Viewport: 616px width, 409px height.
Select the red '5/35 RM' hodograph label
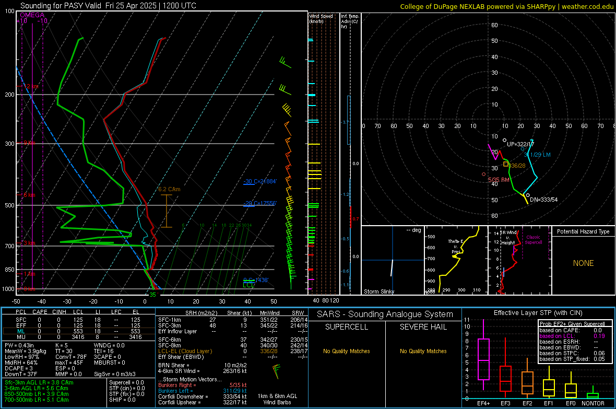499,180
